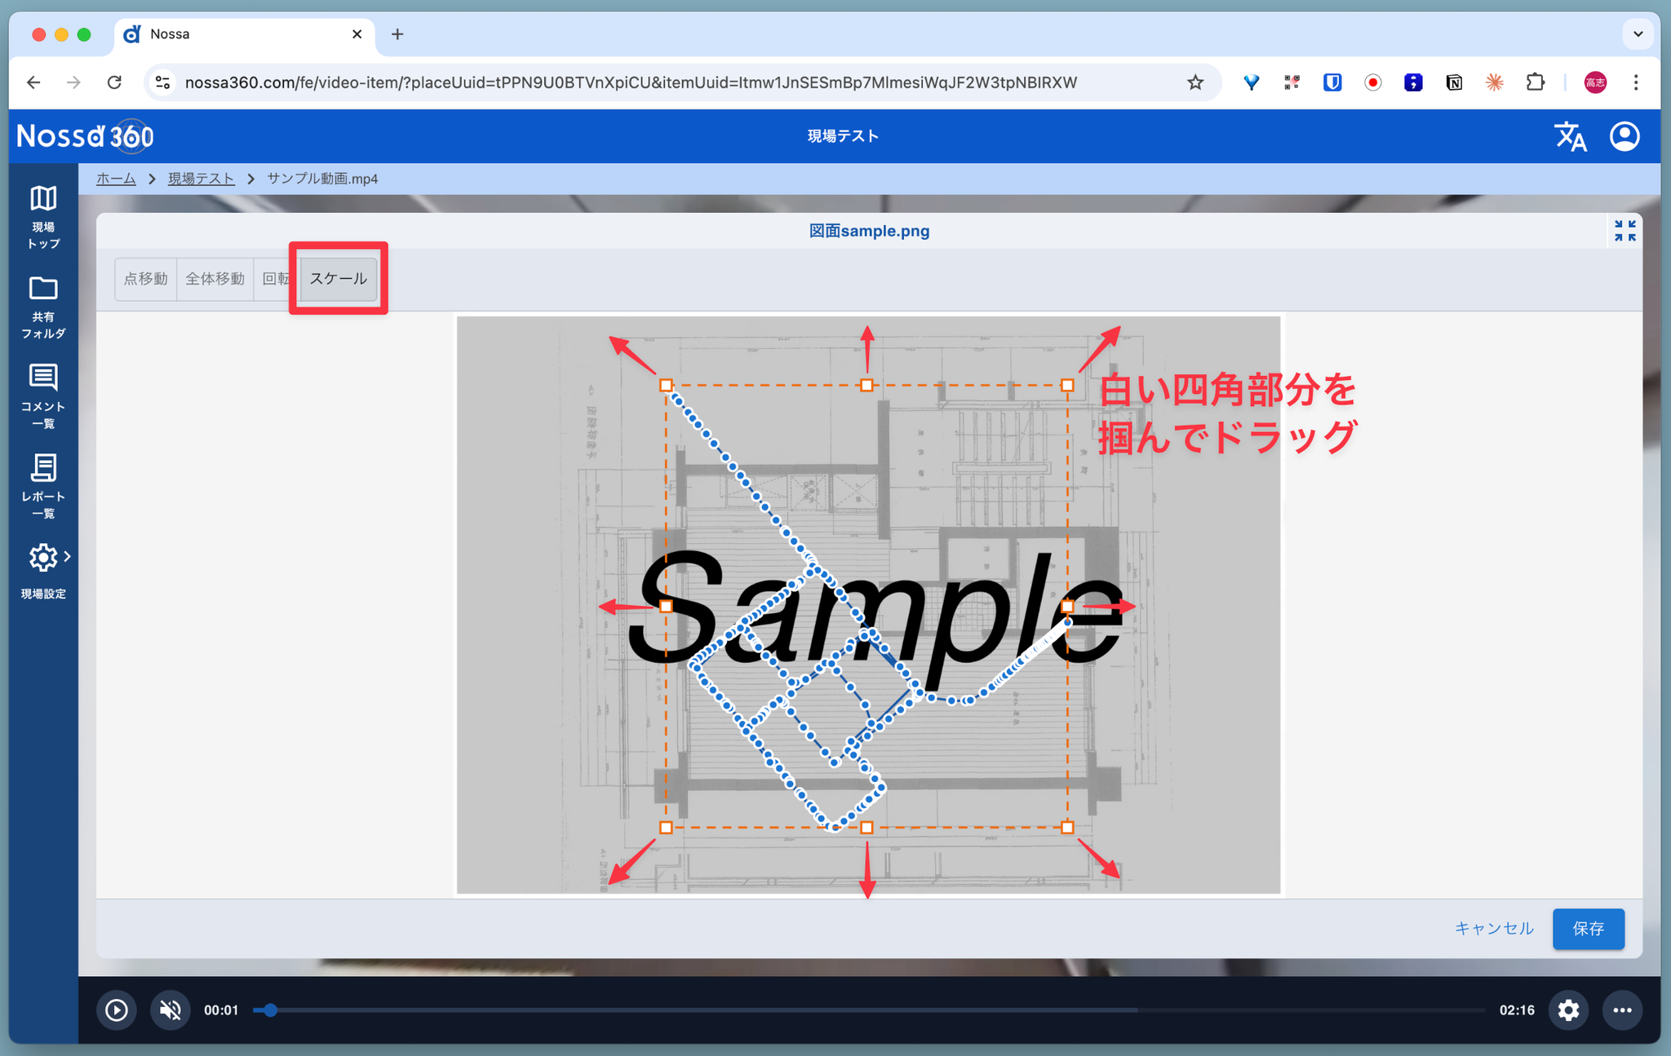The width and height of the screenshot is (1671, 1056).
Task: Open the コメント一覧 comment icon
Action: (x=43, y=378)
